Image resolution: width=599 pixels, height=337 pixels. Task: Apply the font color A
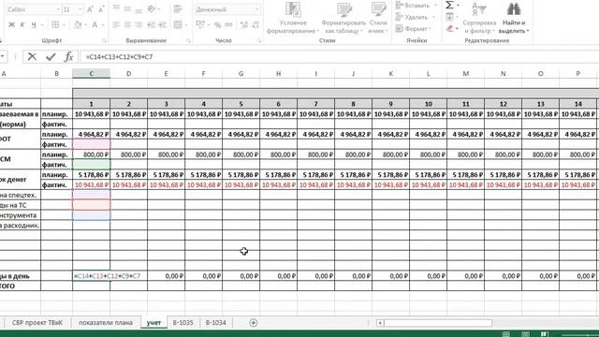coord(95,25)
